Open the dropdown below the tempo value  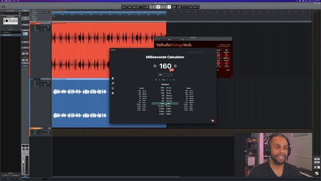click(165, 75)
